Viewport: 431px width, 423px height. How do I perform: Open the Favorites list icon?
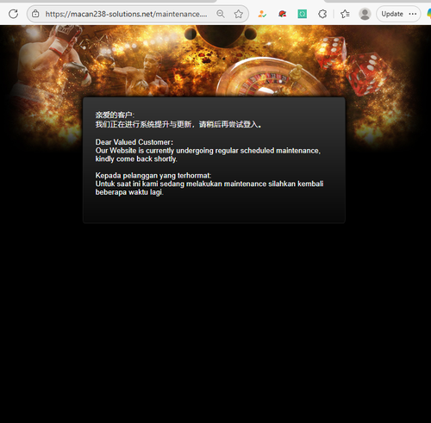coord(345,14)
